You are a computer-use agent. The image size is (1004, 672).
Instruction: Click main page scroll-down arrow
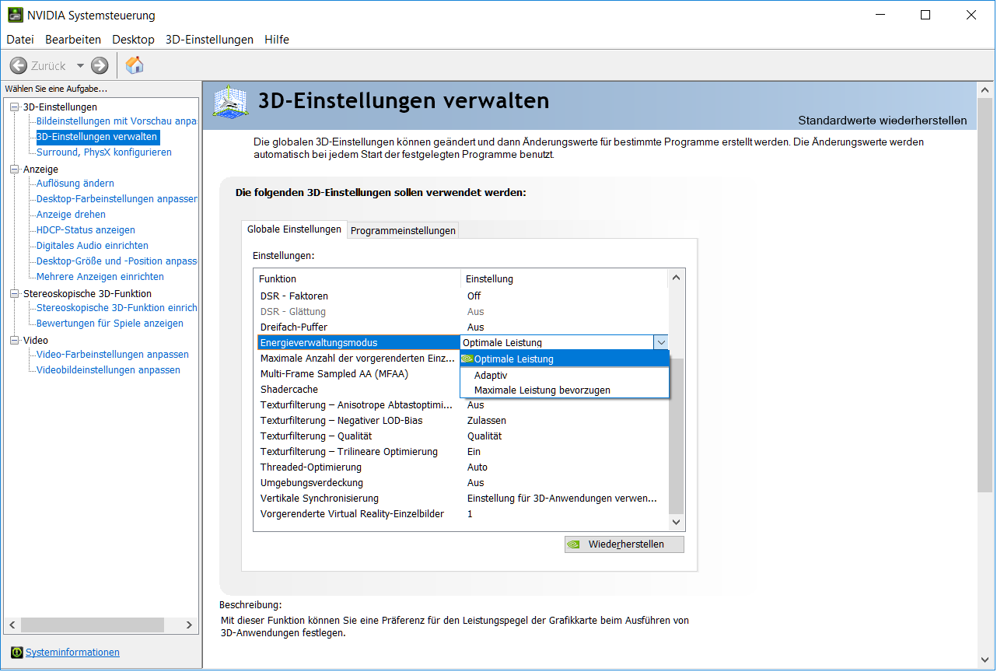pos(985,659)
